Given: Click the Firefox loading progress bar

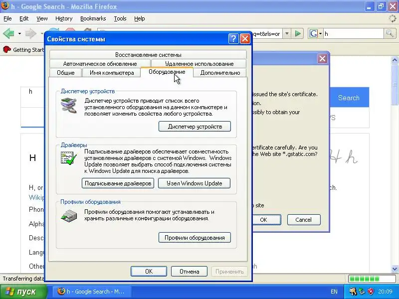Looking at the screenshot, I should pos(371,279).
